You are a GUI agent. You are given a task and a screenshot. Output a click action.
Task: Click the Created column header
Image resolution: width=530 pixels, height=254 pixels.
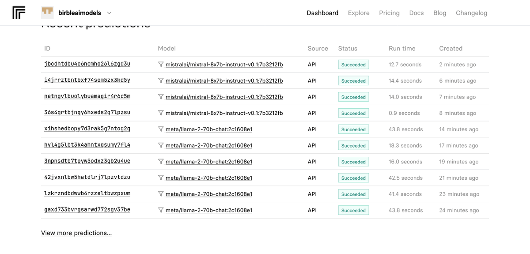(451, 49)
